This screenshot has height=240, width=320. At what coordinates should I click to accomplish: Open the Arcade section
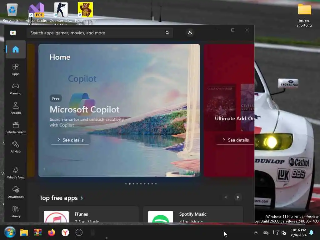pos(16,108)
